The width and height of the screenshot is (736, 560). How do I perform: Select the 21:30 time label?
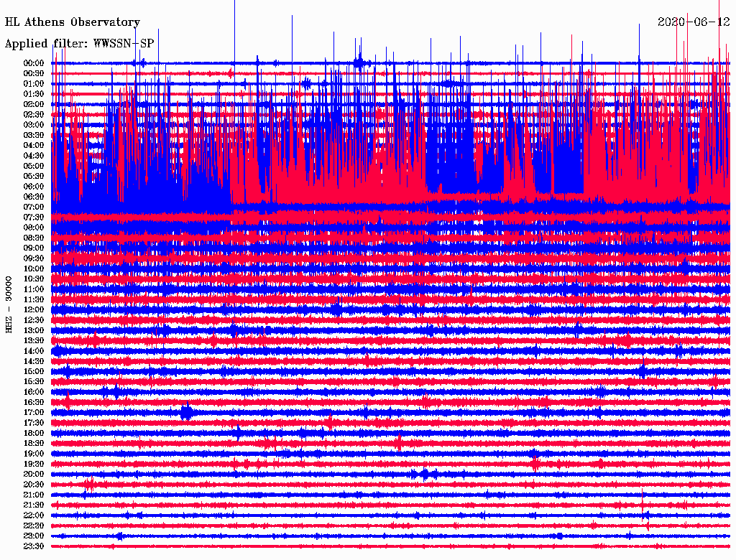[x=34, y=505]
